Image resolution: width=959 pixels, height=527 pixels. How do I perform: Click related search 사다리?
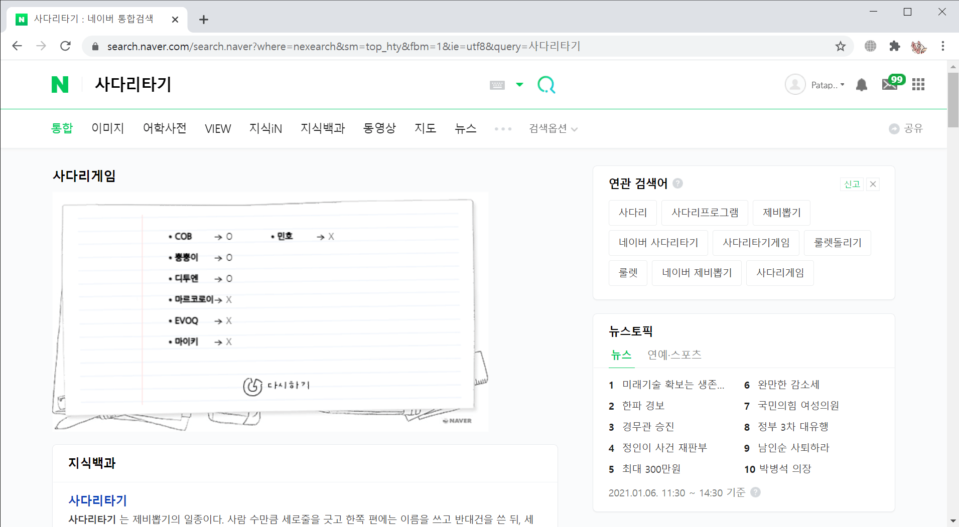coord(633,213)
